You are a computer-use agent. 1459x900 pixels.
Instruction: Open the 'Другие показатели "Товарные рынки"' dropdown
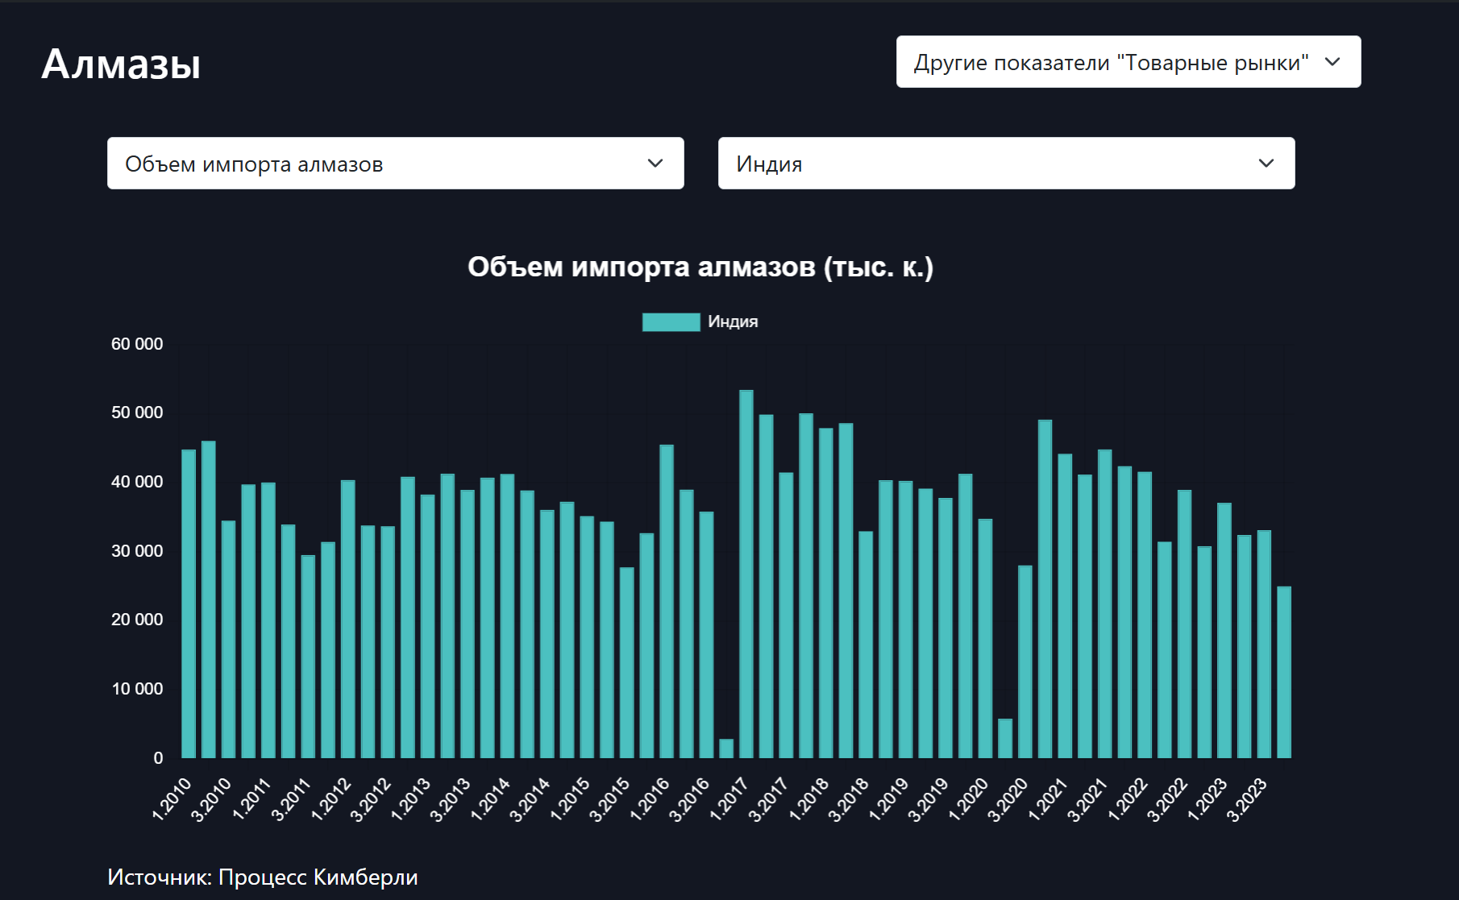pos(1129,62)
